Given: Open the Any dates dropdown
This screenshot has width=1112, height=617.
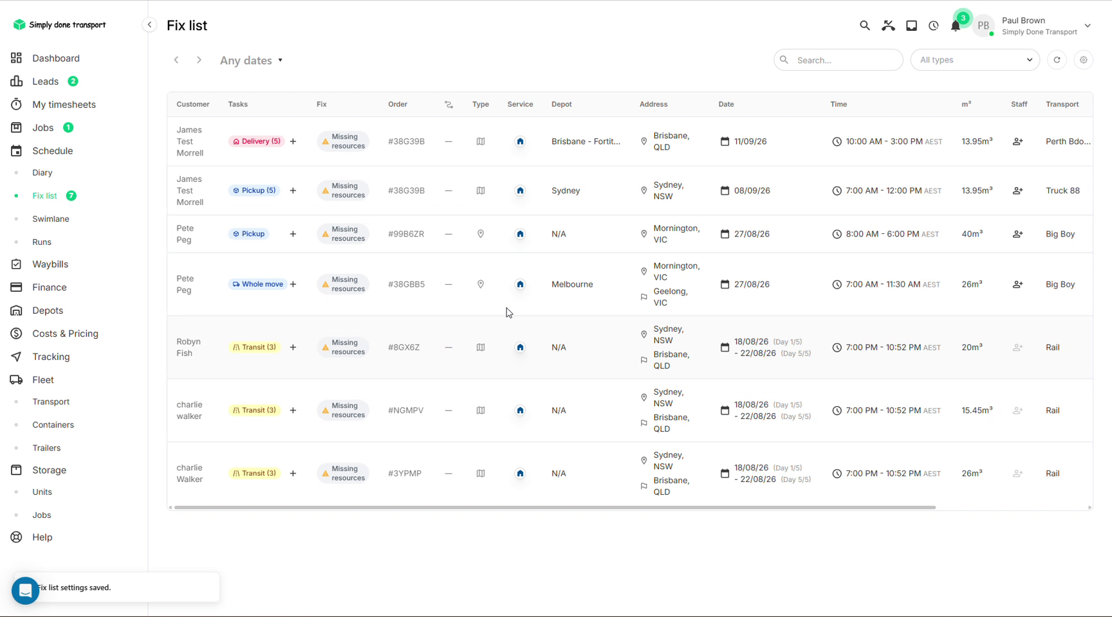Looking at the screenshot, I should (251, 60).
